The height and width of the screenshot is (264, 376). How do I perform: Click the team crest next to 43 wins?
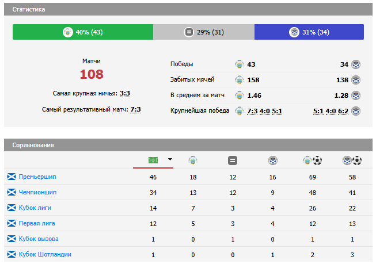240,64
